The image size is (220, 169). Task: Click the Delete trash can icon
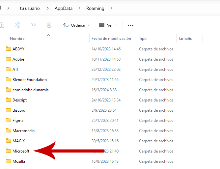point(49,25)
